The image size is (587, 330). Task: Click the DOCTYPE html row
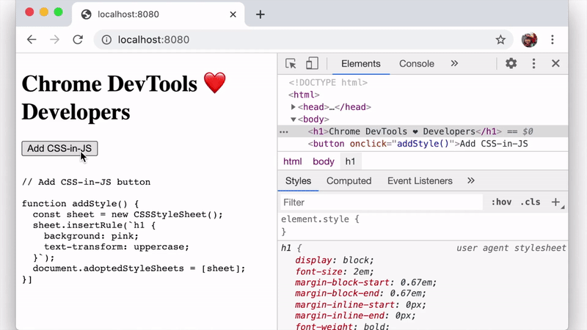328,83
